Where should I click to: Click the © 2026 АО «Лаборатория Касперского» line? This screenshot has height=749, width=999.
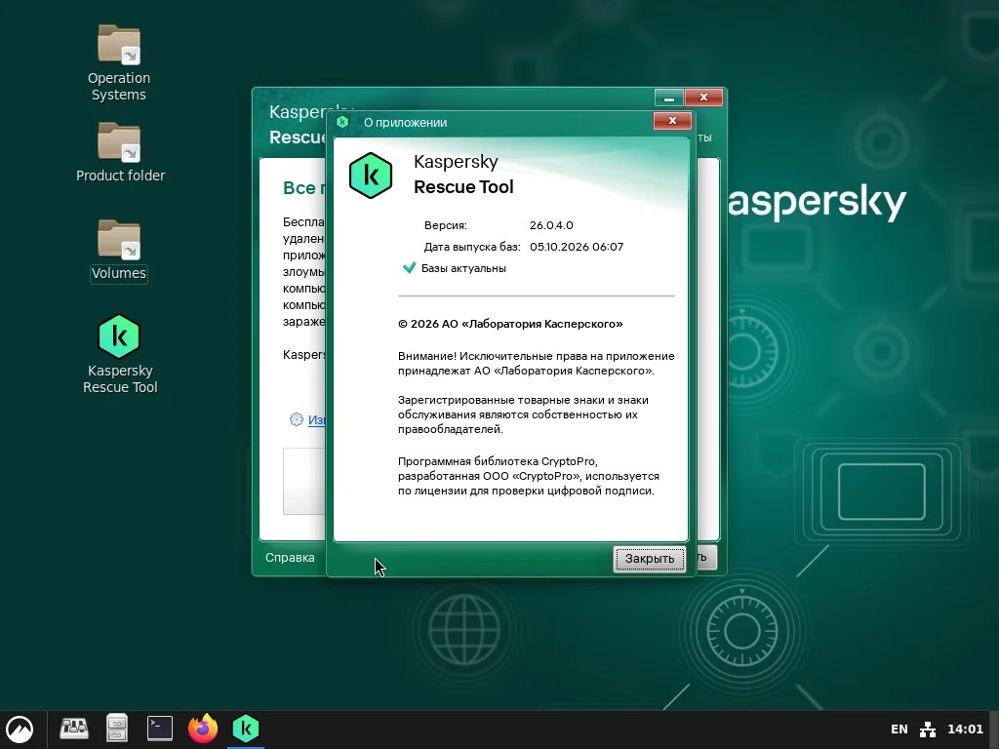(x=510, y=324)
